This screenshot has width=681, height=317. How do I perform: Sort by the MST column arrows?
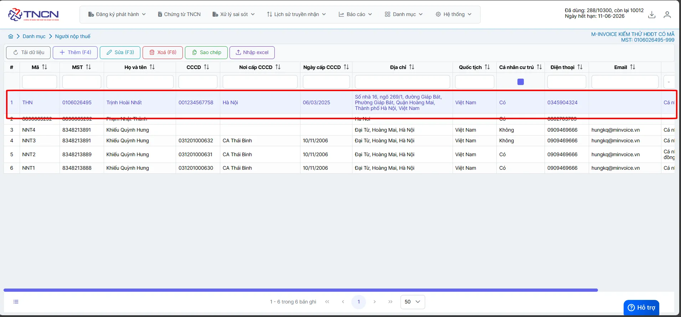tap(88, 67)
